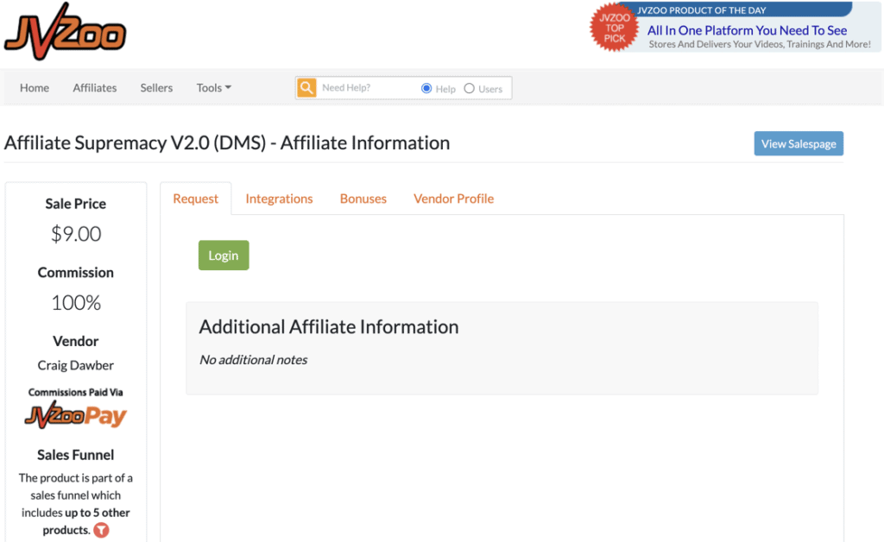Go to the Sellers menu item
Image resolution: width=884 pixels, height=542 pixels.
tap(156, 88)
